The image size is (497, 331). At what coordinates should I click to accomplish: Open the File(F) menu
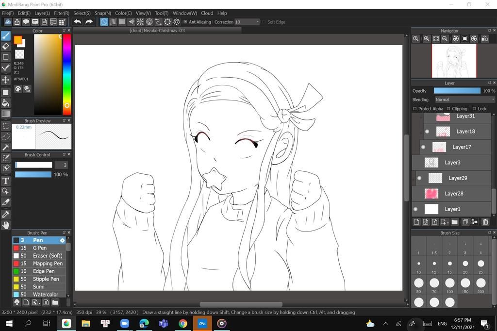pos(8,13)
